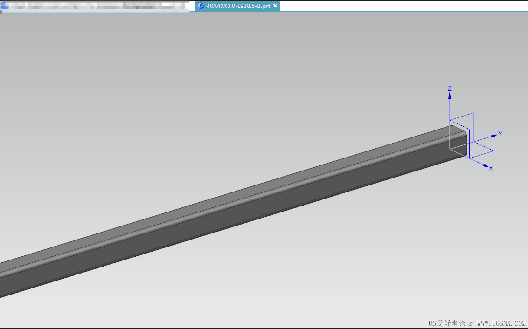
Task: Close the 40X40X3.0-L938.5-B.prt tab
Action: point(275,6)
